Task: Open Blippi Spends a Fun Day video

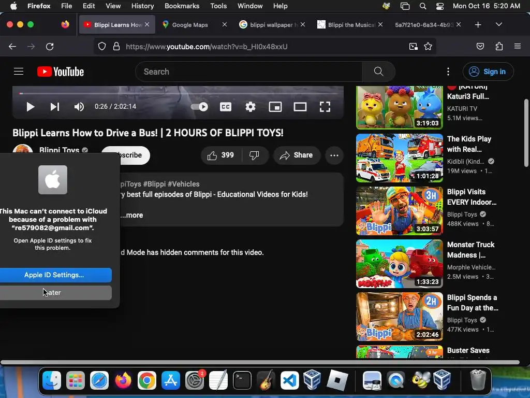Action: (399, 317)
